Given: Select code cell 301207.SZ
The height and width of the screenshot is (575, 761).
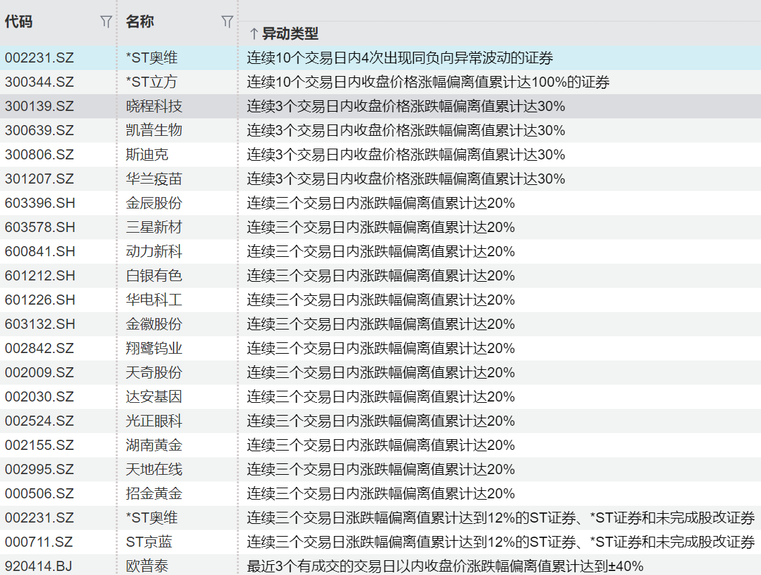Looking at the screenshot, I should pos(39,179).
